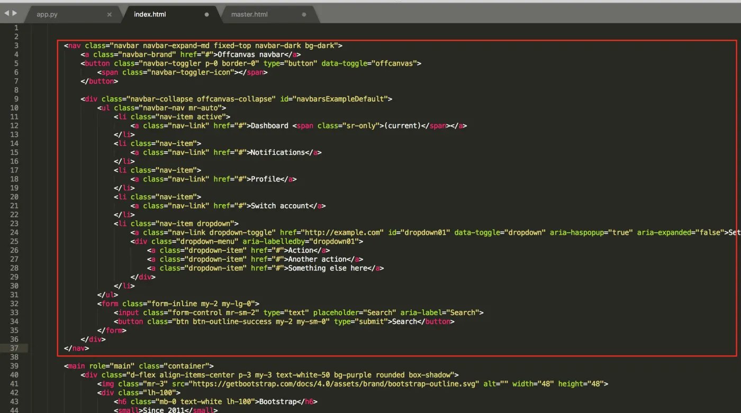Click gutter line number 37

(x=14, y=348)
